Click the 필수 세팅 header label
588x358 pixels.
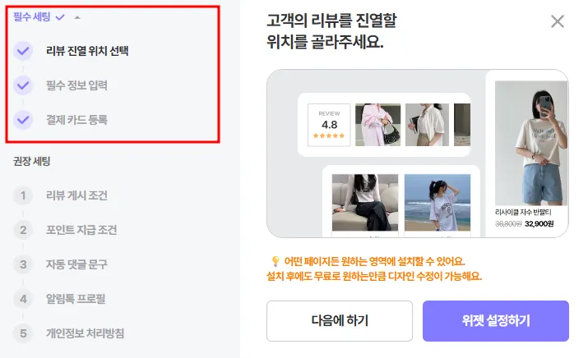(x=32, y=17)
